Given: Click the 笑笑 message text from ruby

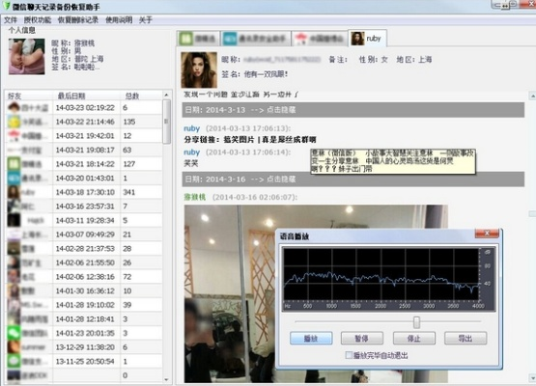Looking at the screenshot, I should (191, 164).
